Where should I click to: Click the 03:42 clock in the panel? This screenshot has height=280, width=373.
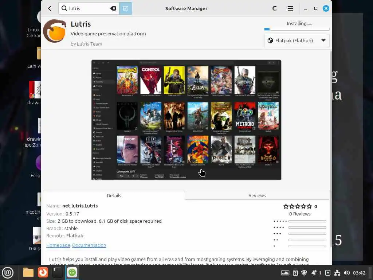(359, 273)
